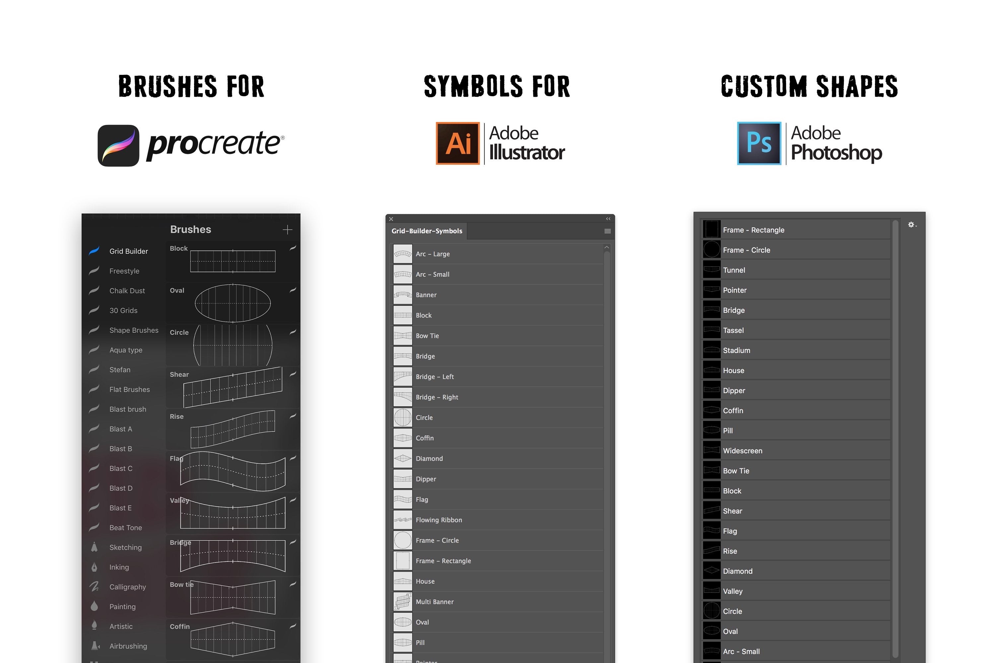The image size is (995, 663).
Task: Open the Painting brush category
Action: pos(122,607)
